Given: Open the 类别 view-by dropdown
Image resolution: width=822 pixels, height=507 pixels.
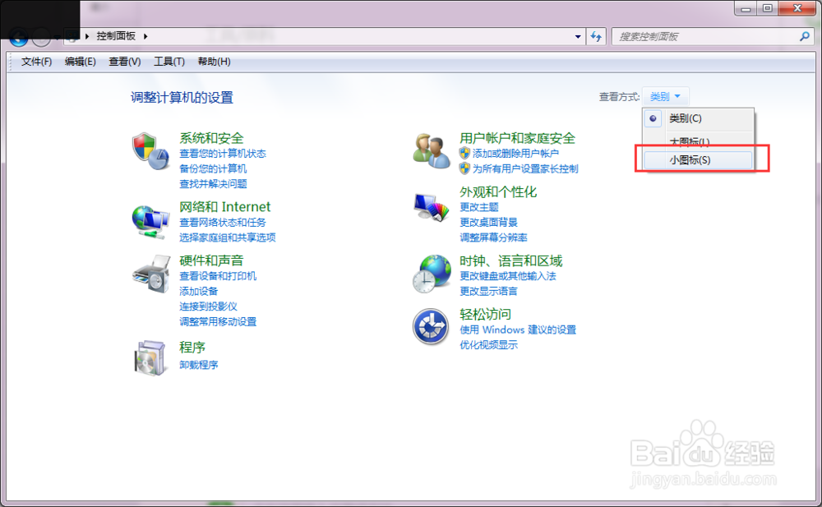Looking at the screenshot, I should (x=665, y=96).
